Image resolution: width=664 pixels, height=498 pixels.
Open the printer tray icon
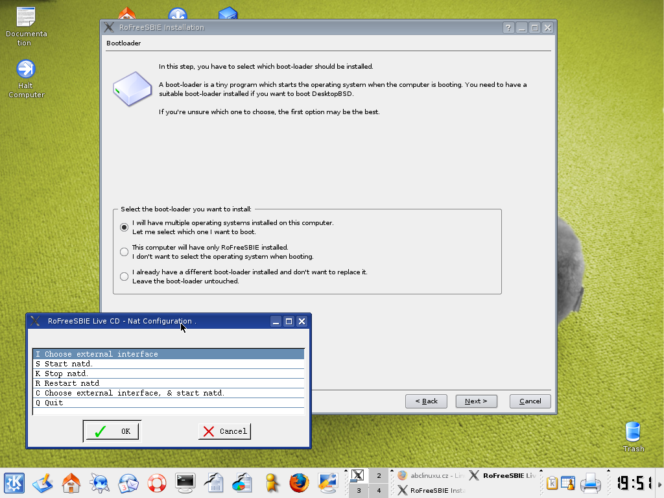point(590,482)
